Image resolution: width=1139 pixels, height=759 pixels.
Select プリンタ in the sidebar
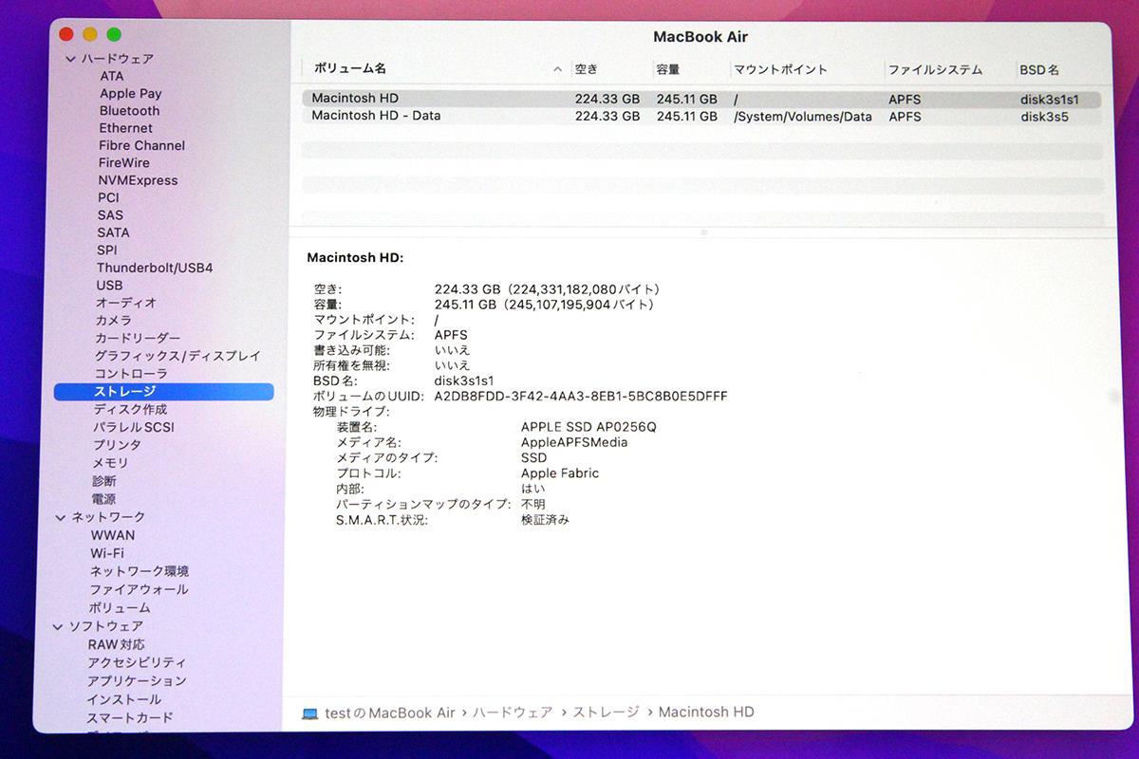point(117,444)
